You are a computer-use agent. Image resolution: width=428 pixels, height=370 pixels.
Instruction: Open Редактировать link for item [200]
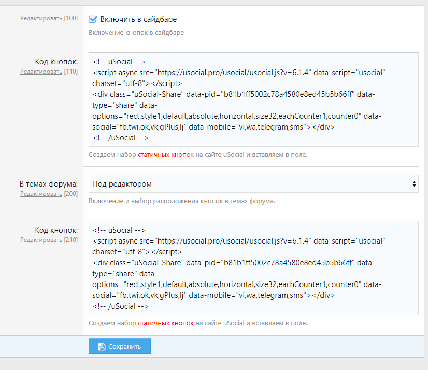[41, 194]
